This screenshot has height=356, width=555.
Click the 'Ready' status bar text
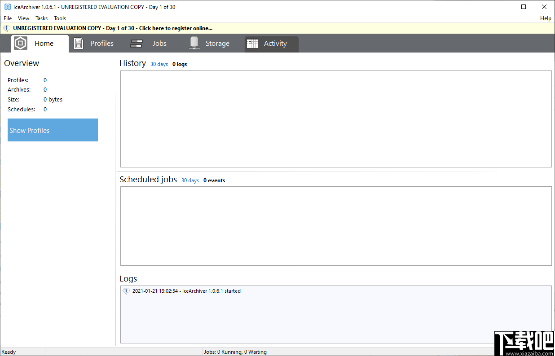[9, 352]
